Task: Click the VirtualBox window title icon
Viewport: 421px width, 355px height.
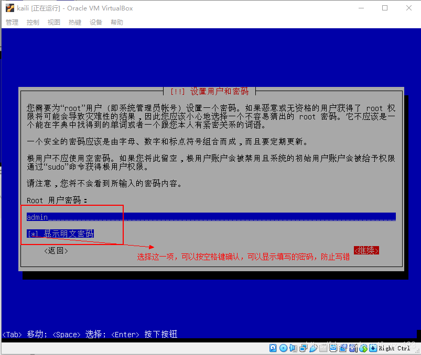Action: [10, 8]
